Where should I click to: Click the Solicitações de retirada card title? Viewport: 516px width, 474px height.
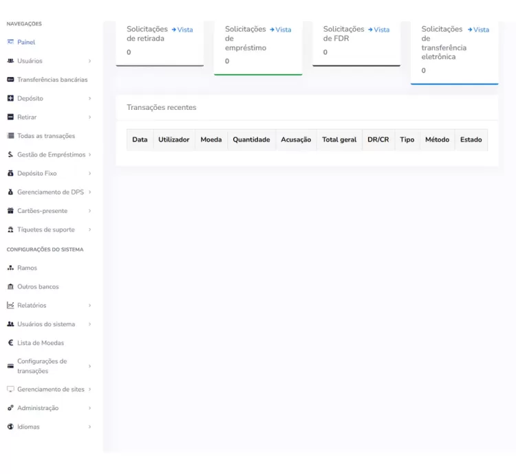pyautogui.click(x=147, y=34)
